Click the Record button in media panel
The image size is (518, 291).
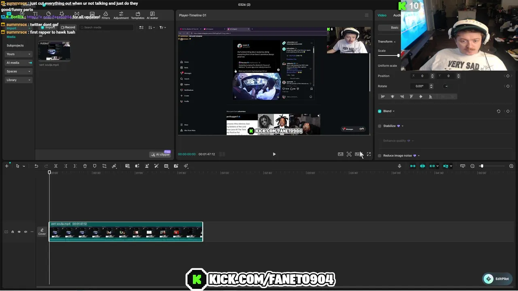coord(68,27)
